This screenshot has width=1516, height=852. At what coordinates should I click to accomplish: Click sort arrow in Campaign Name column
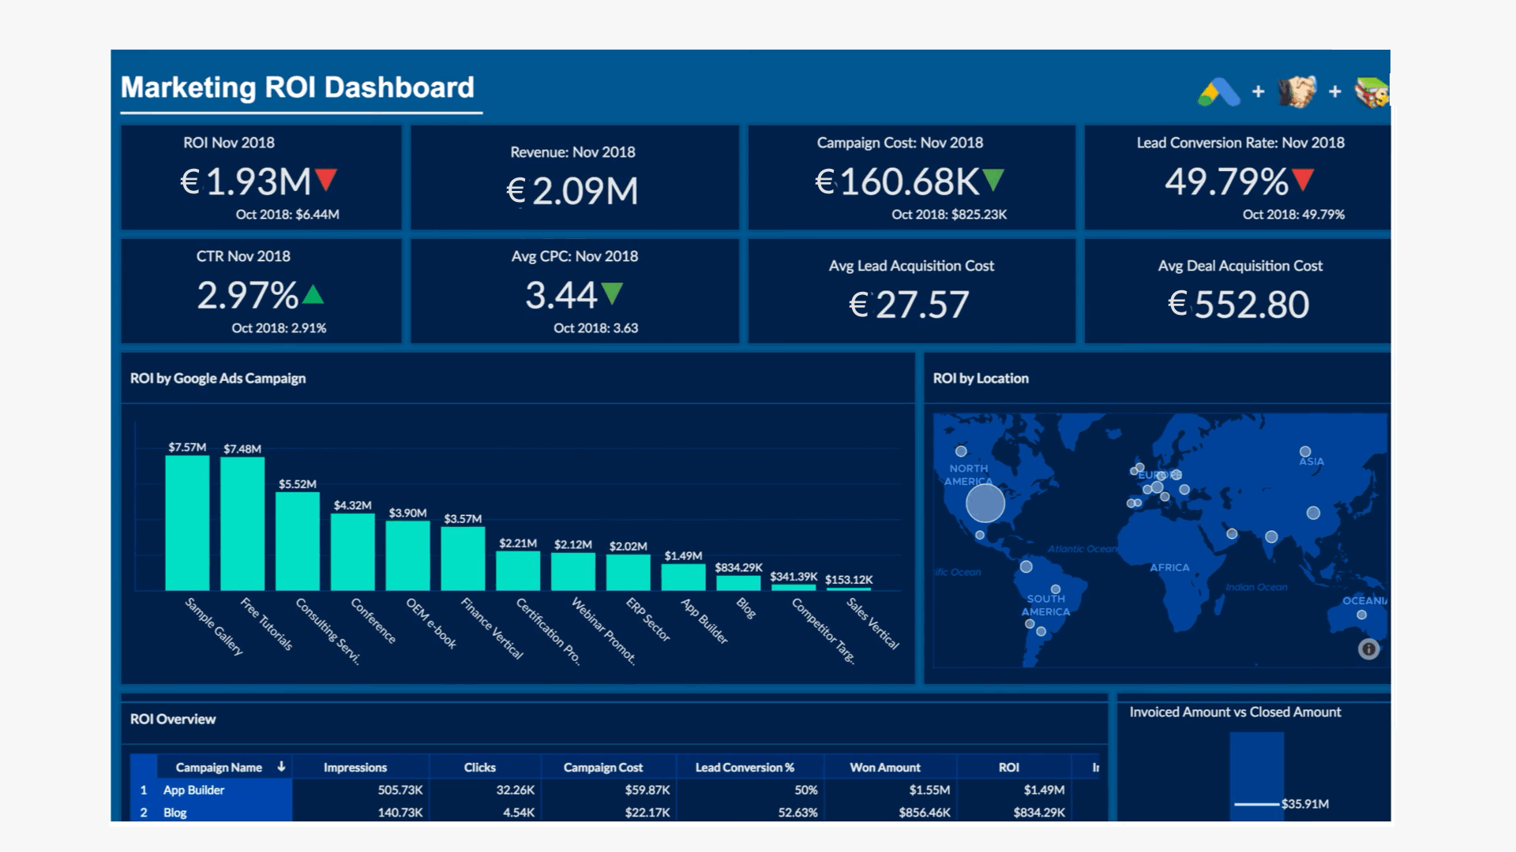(x=281, y=767)
